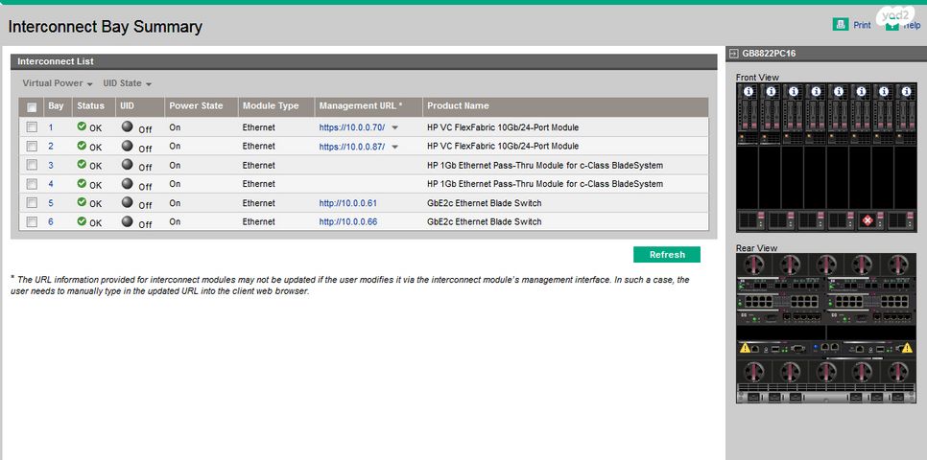This screenshot has width=927, height=460.
Task: Open management link http://10.0.0.66
Action: [347, 222]
